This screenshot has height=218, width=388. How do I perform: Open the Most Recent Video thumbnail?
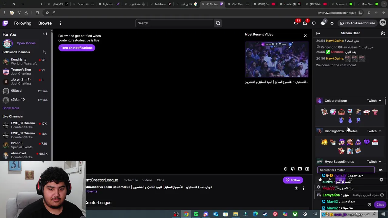(277, 60)
